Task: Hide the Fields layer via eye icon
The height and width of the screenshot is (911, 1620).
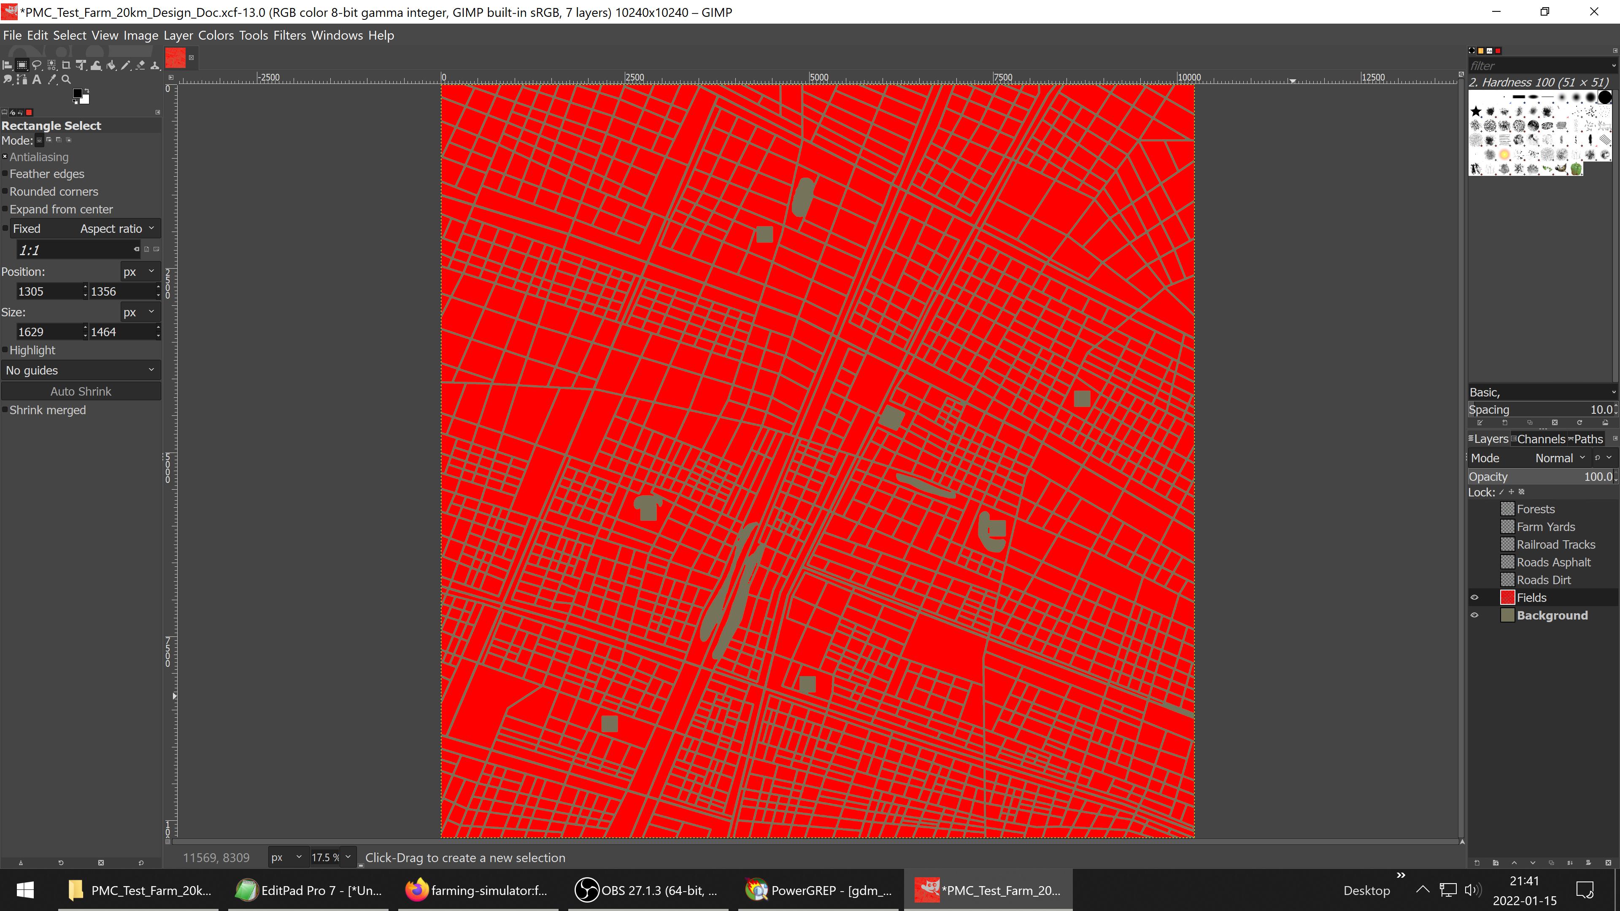Action: tap(1474, 597)
